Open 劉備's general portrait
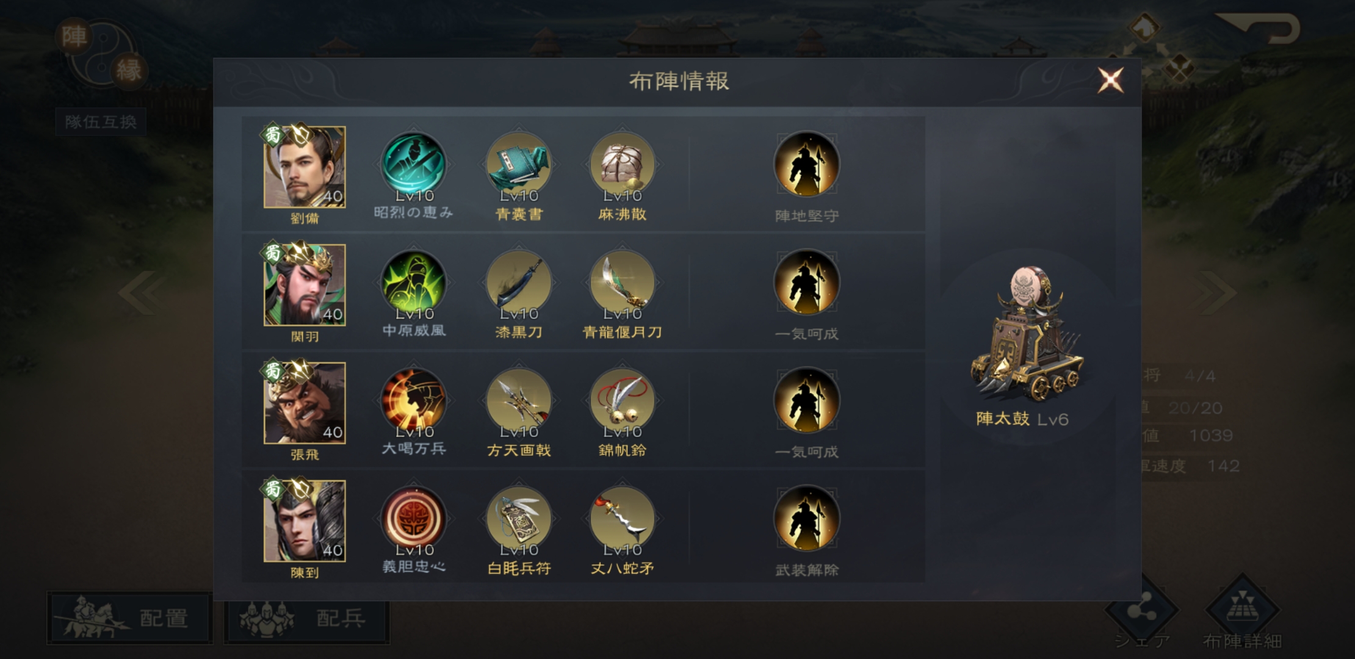The height and width of the screenshot is (659, 1355). pyautogui.click(x=305, y=167)
